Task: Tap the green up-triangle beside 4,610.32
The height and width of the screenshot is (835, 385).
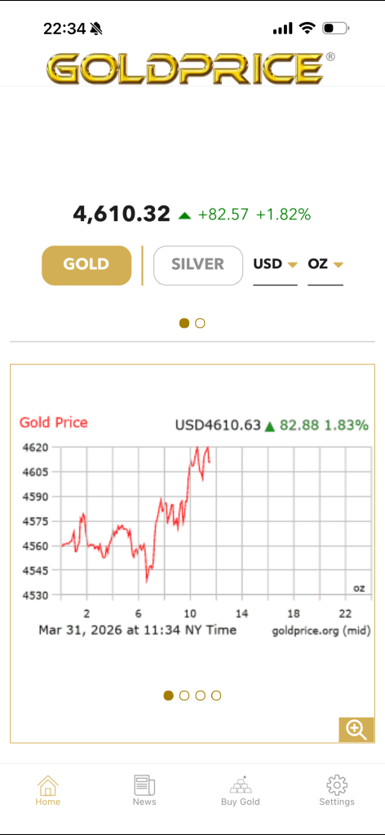Action: point(185,215)
